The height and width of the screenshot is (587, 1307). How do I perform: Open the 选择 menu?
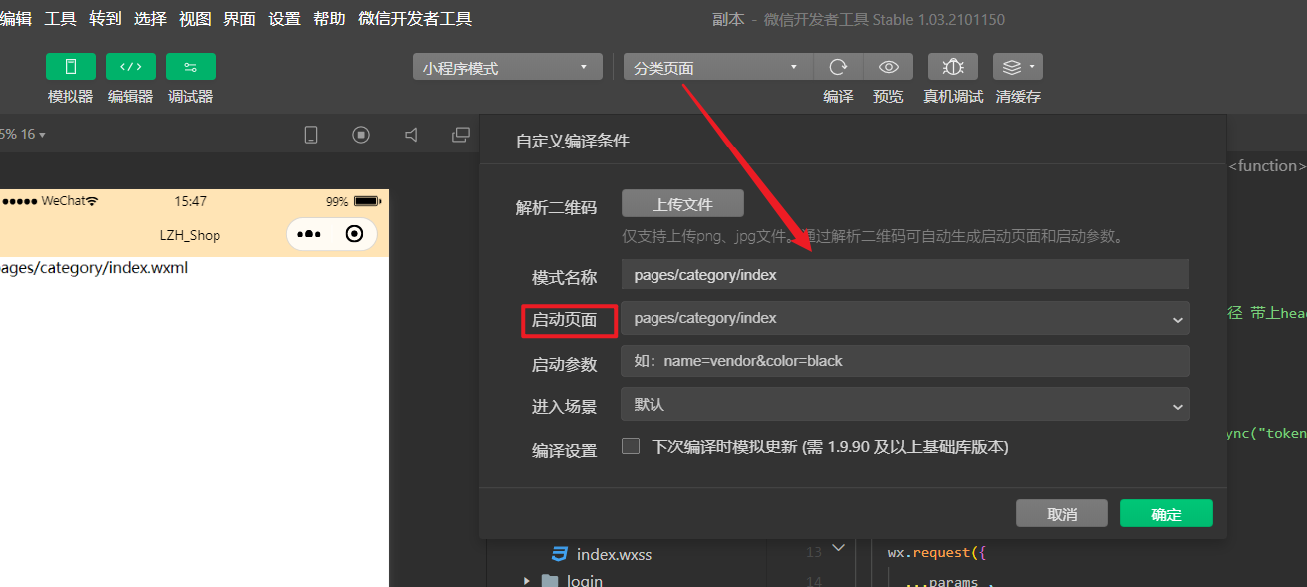(150, 19)
